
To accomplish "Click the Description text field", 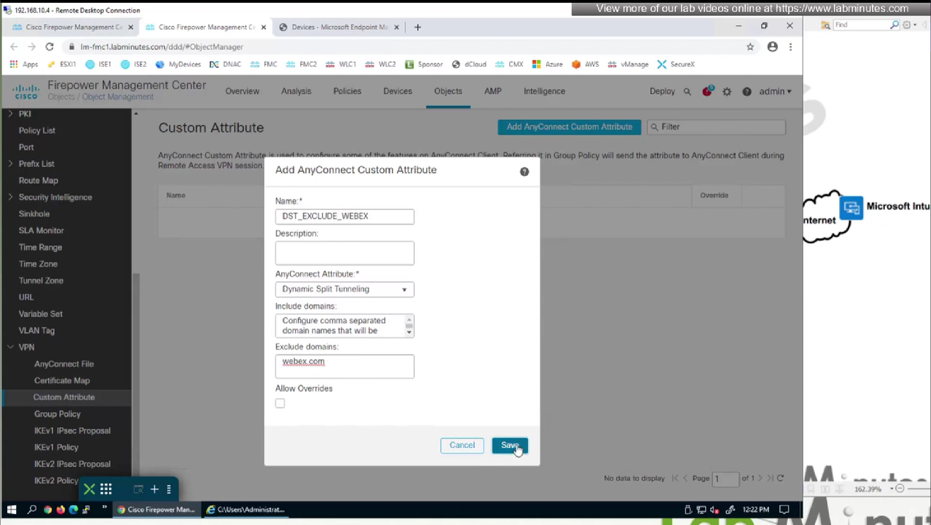I will (344, 253).
